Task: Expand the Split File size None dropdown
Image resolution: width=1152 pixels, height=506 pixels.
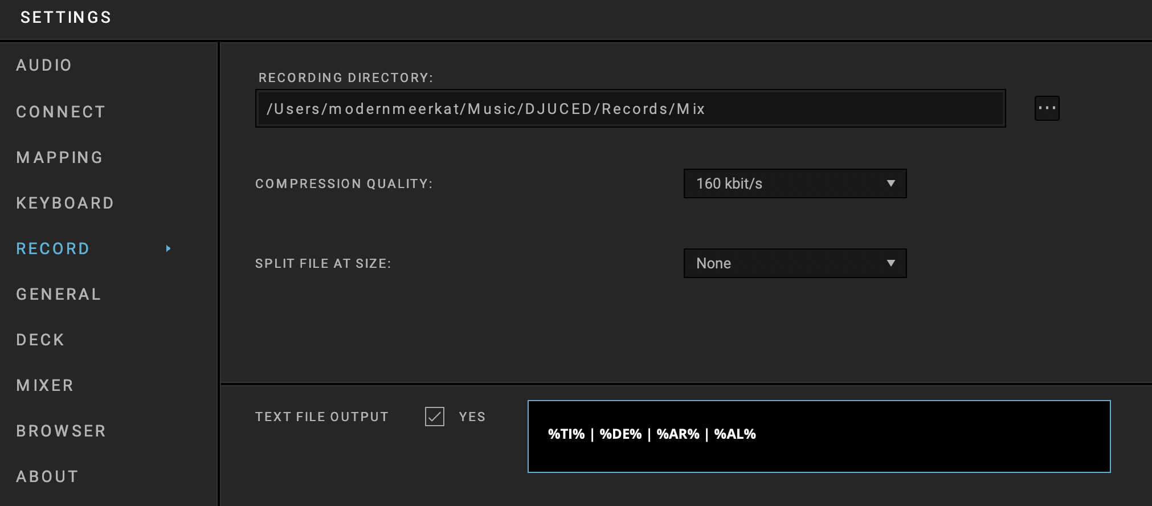Action: [x=794, y=263]
